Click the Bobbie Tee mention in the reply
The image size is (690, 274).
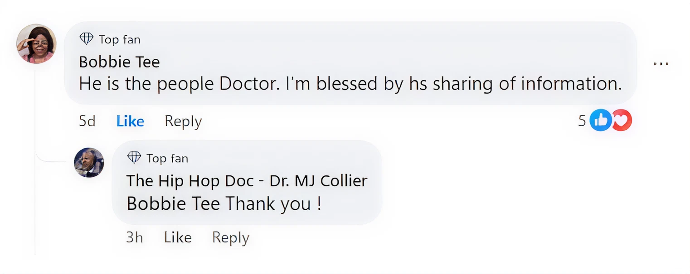[x=174, y=204]
